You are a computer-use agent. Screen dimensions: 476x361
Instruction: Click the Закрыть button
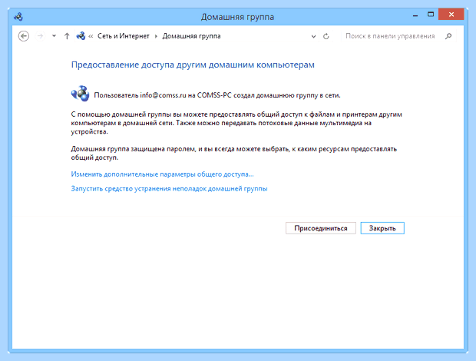click(382, 228)
